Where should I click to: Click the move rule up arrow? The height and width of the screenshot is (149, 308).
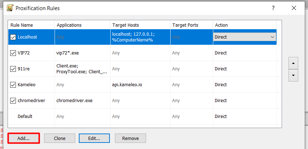point(293,63)
